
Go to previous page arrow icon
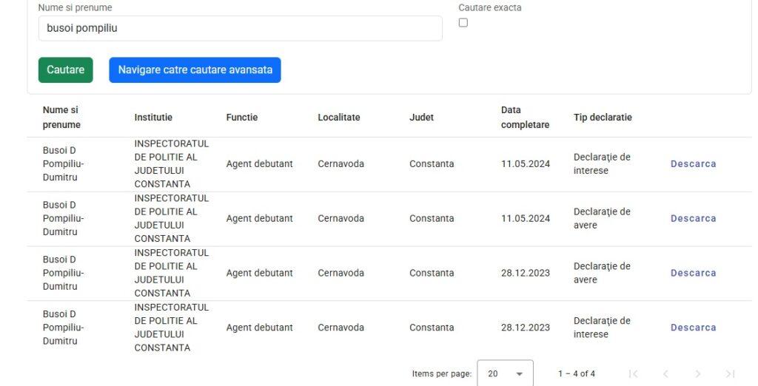(665, 373)
